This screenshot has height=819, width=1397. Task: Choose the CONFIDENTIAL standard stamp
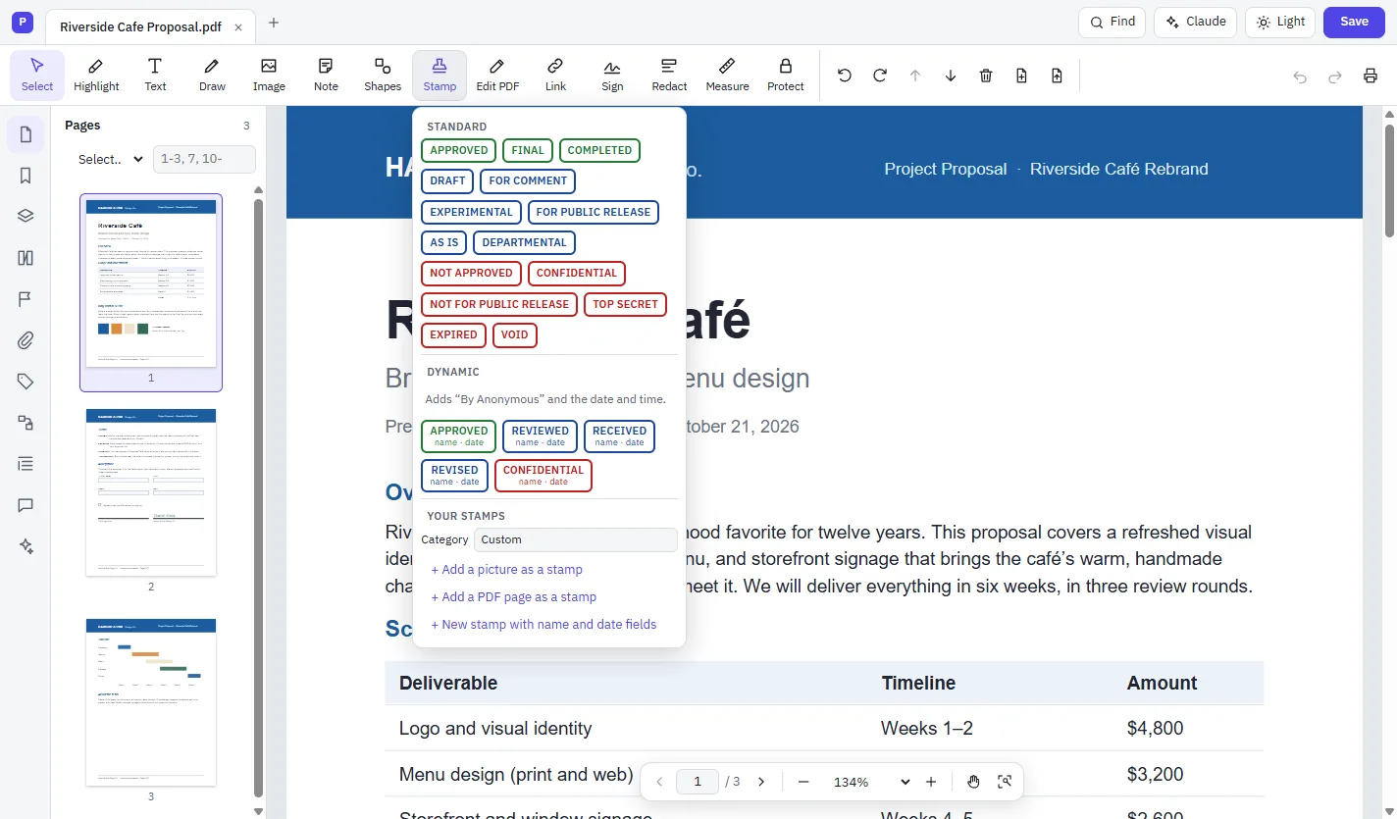coord(577,273)
